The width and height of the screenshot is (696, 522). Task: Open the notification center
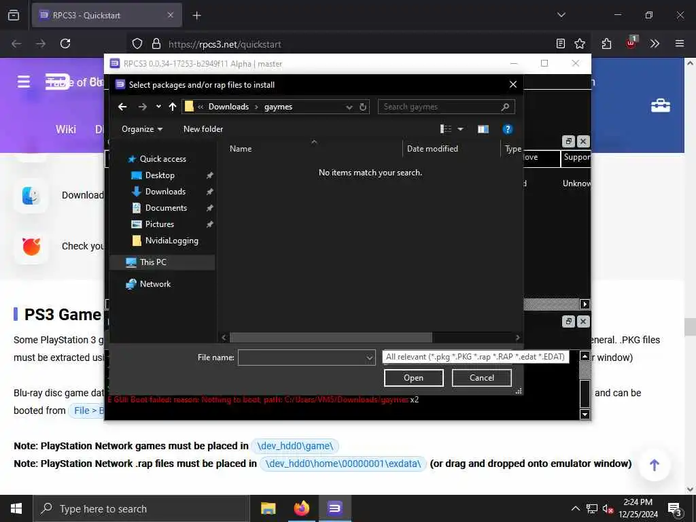tap(675, 509)
